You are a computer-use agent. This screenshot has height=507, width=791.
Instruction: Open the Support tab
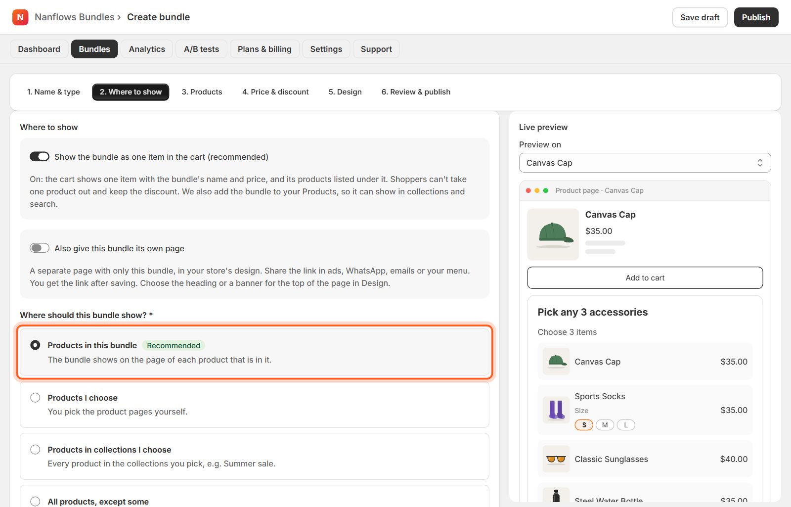(x=376, y=49)
